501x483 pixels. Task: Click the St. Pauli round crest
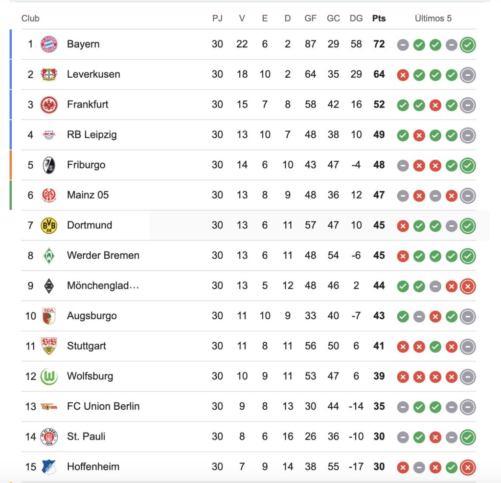tap(49, 437)
